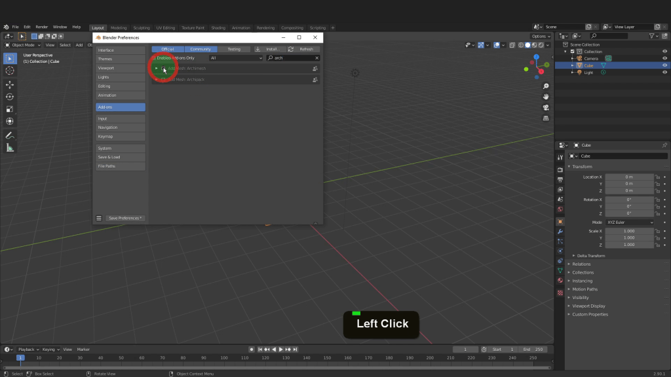Enable the Add Mesh: Archimesh checkbox
The image size is (671, 377).
click(164, 68)
